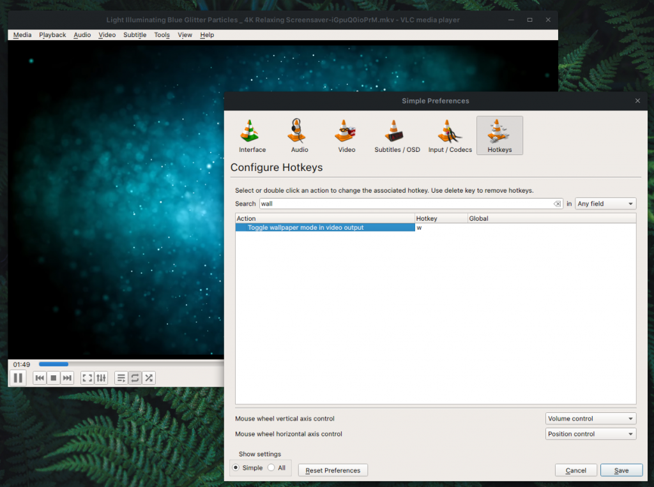Close the Simple Preferences dialog

pyautogui.click(x=637, y=101)
